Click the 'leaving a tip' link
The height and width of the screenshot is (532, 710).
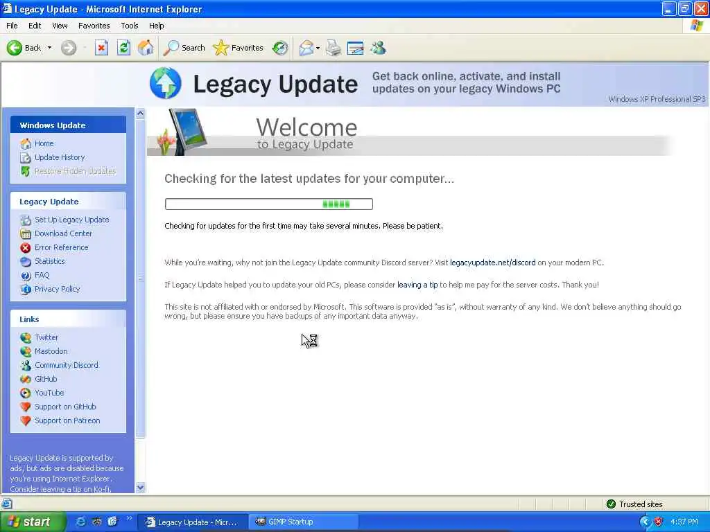(x=417, y=285)
